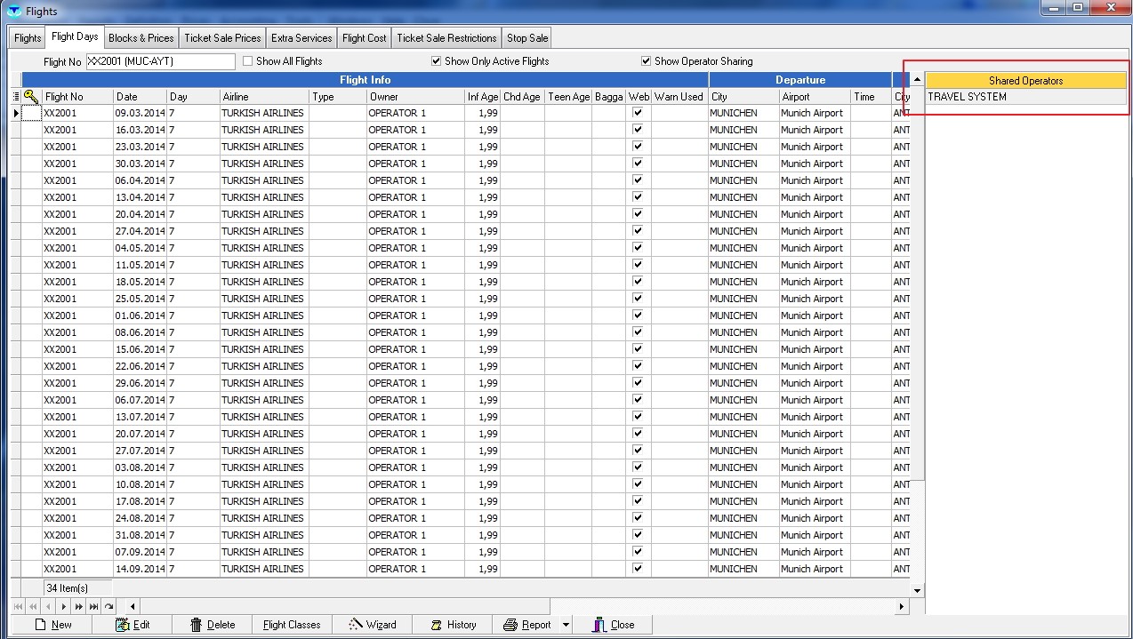
Task: Open the grid column chooser menu
Action: [x=15, y=97]
